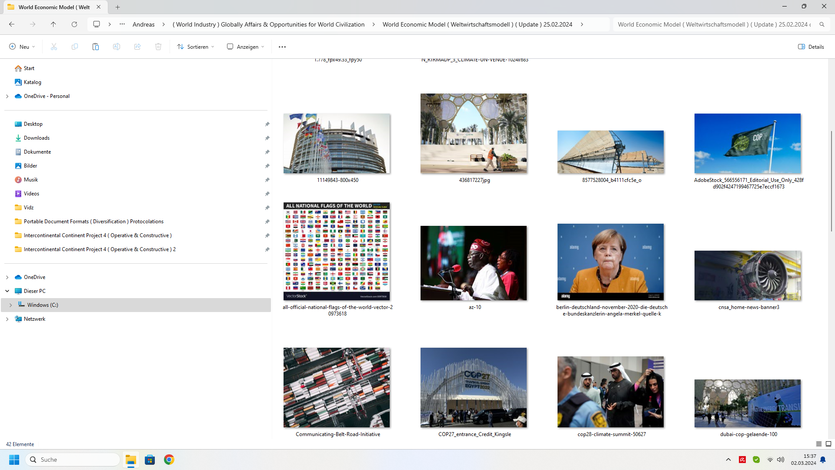835x470 pixels.
Task: Click the PC monitor icon in address bar
Action: tap(97, 24)
